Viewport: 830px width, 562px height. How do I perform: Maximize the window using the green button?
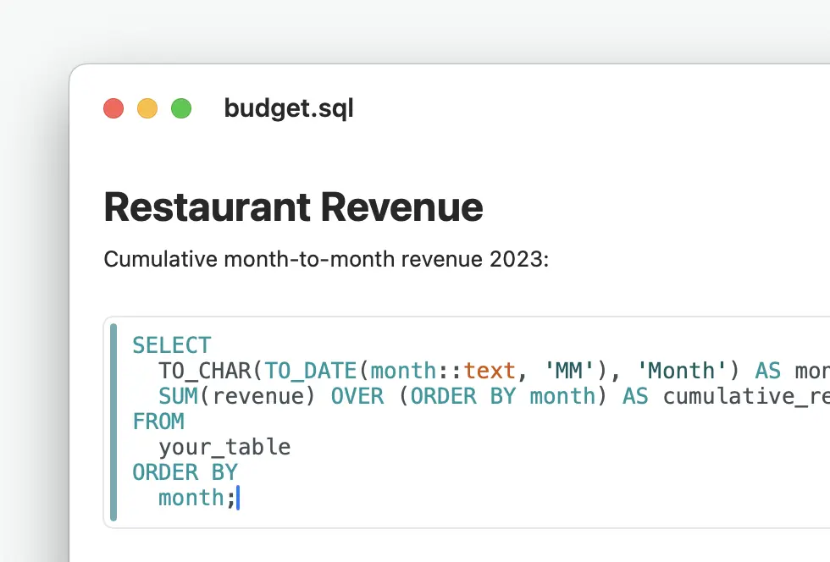181,108
